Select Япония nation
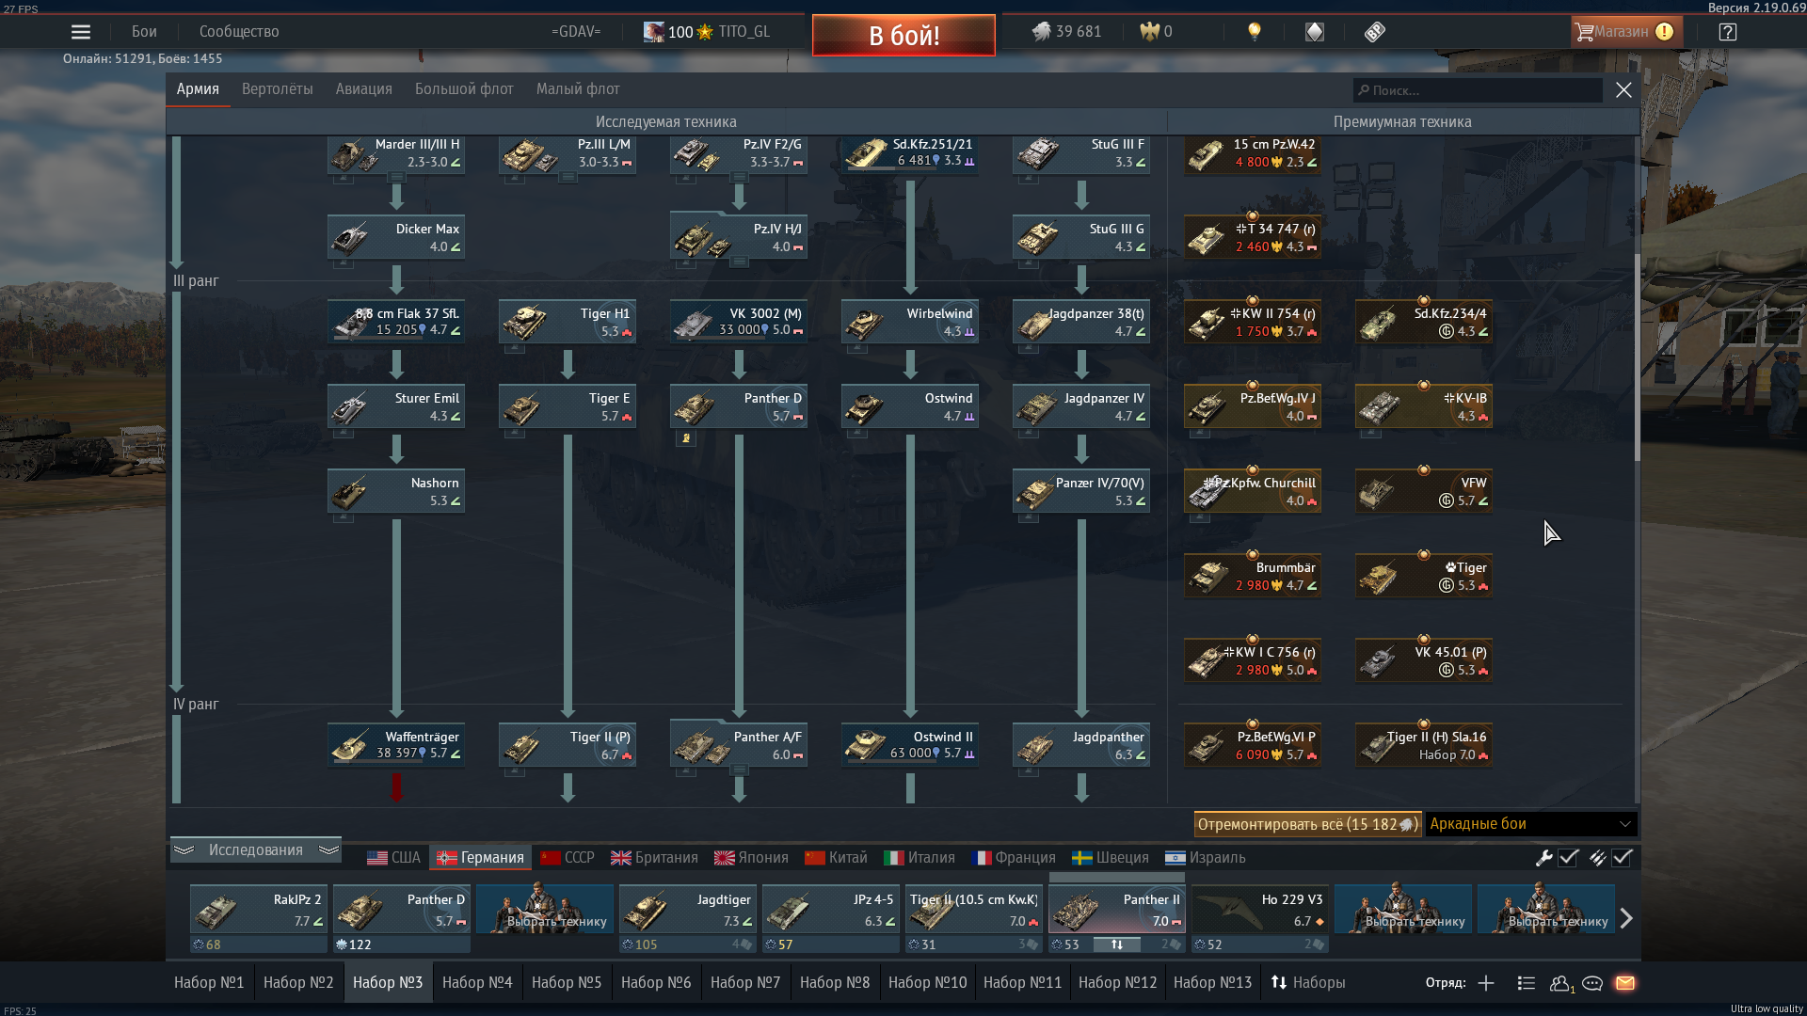The height and width of the screenshot is (1016, 1807). pos(751,858)
